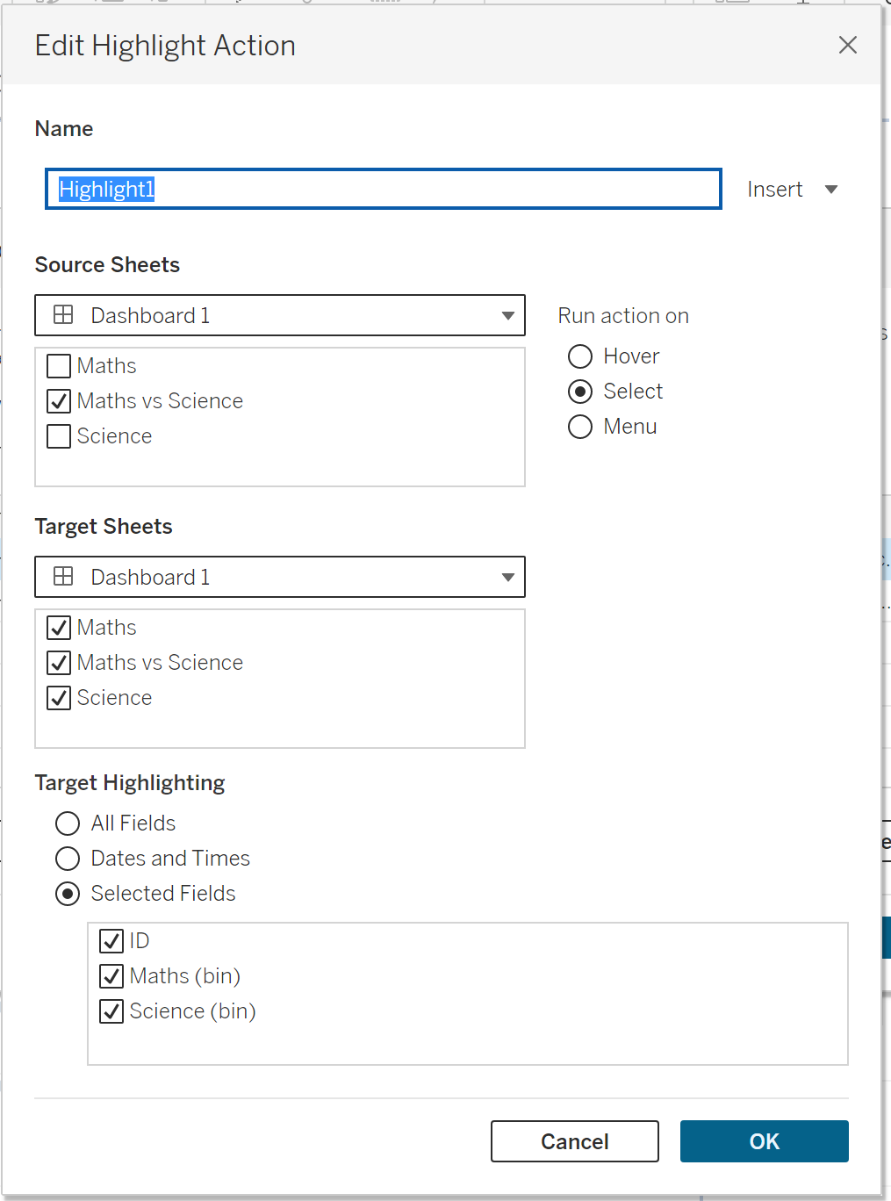Check the Maths source sheet checkbox
The height and width of the screenshot is (1201, 891).
click(x=59, y=366)
